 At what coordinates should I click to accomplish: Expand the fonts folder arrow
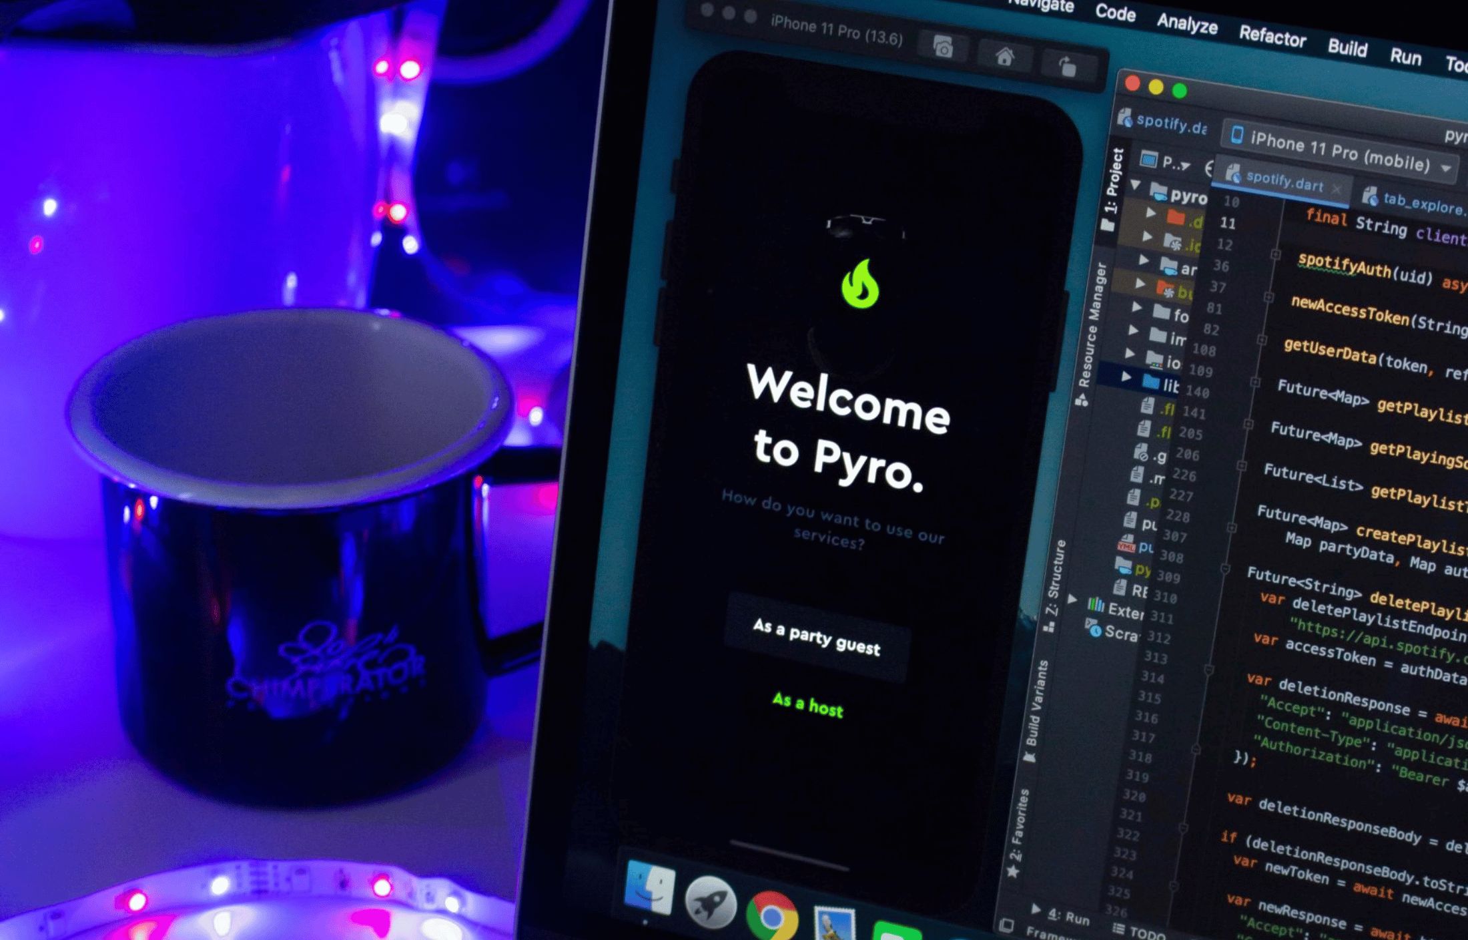(x=1137, y=306)
